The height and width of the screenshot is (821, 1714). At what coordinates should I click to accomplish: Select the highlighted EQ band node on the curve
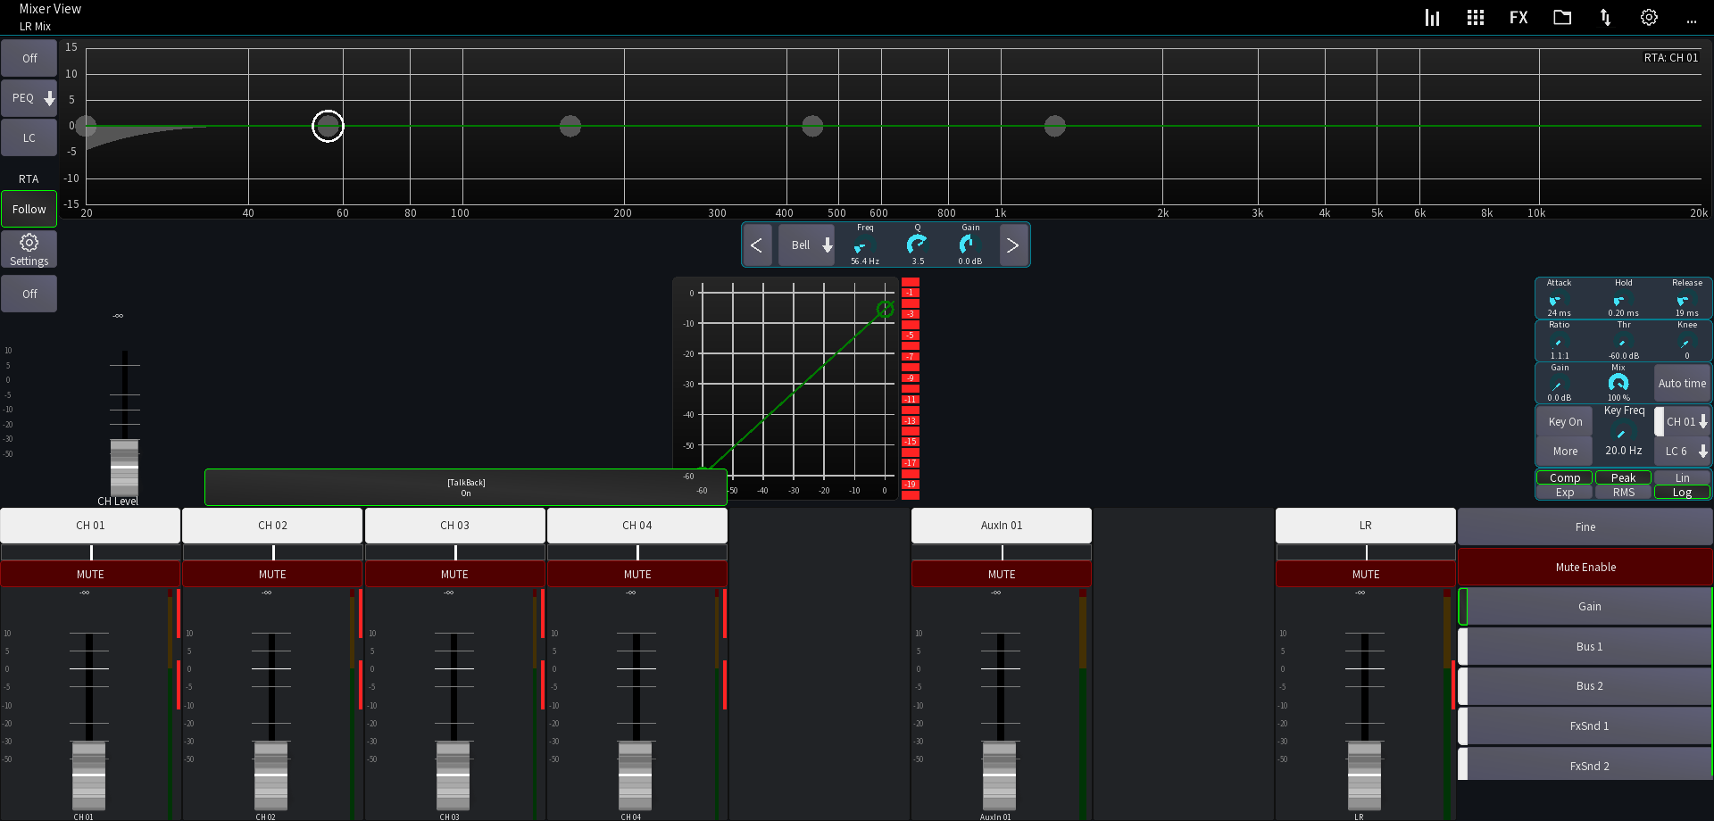click(327, 126)
